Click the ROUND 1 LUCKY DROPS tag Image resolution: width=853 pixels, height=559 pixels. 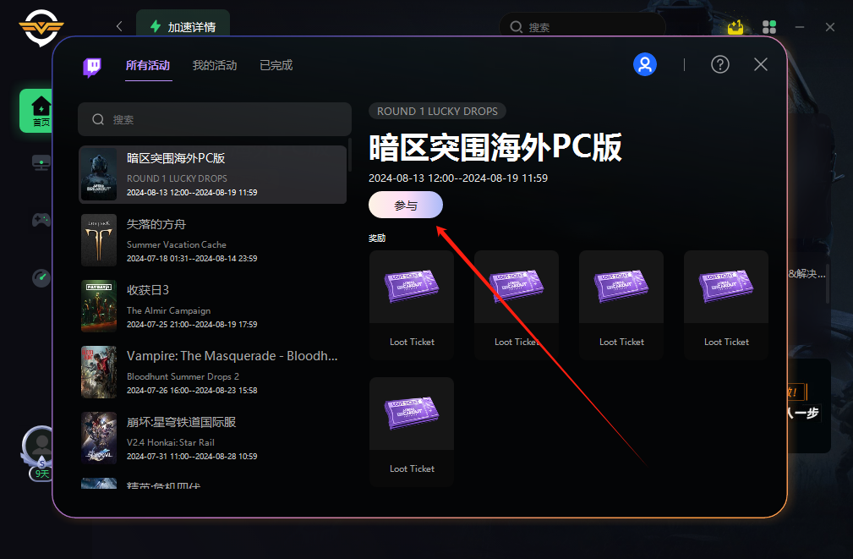click(x=437, y=111)
